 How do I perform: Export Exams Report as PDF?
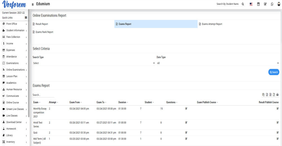click(x=274, y=95)
